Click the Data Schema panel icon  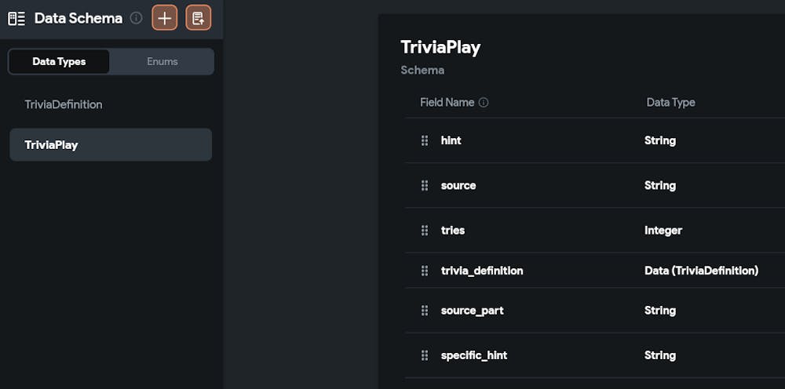tap(16, 18)
